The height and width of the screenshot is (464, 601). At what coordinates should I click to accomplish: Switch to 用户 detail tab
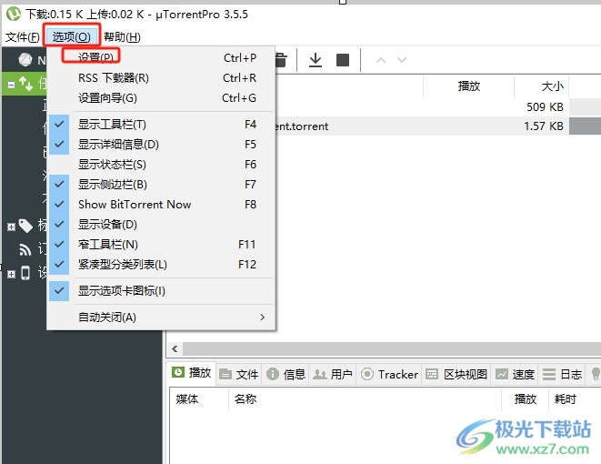333,374
